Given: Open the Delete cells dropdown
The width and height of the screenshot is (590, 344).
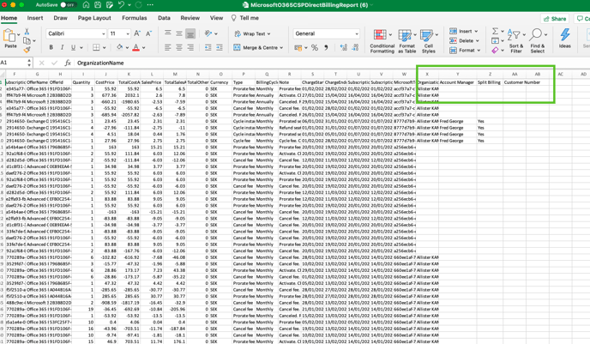Looking at the screenshot, I should [464, 40].
